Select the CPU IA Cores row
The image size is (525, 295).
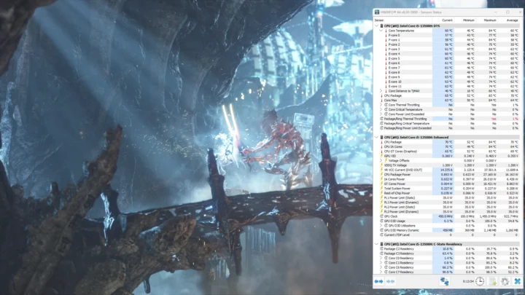tap(447, 146)
